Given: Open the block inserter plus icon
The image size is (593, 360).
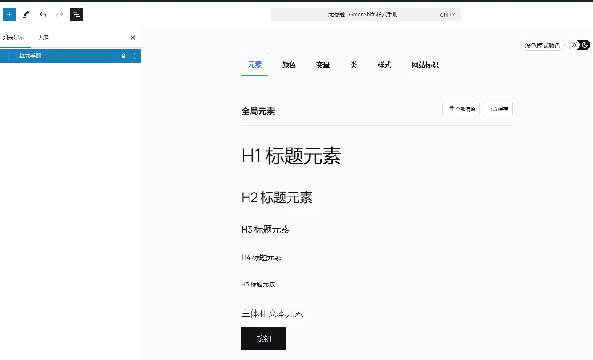Looking at the screenshot, I should click(9, 14).
